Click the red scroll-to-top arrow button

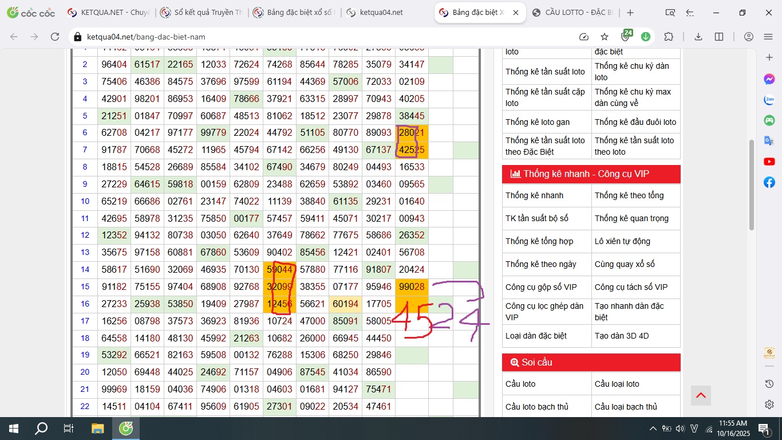(x=701, y=395)
